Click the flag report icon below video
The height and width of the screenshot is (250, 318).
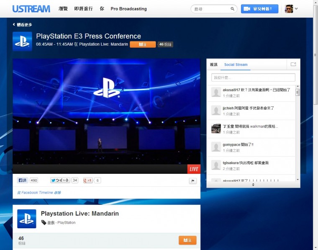pos(193,181)
